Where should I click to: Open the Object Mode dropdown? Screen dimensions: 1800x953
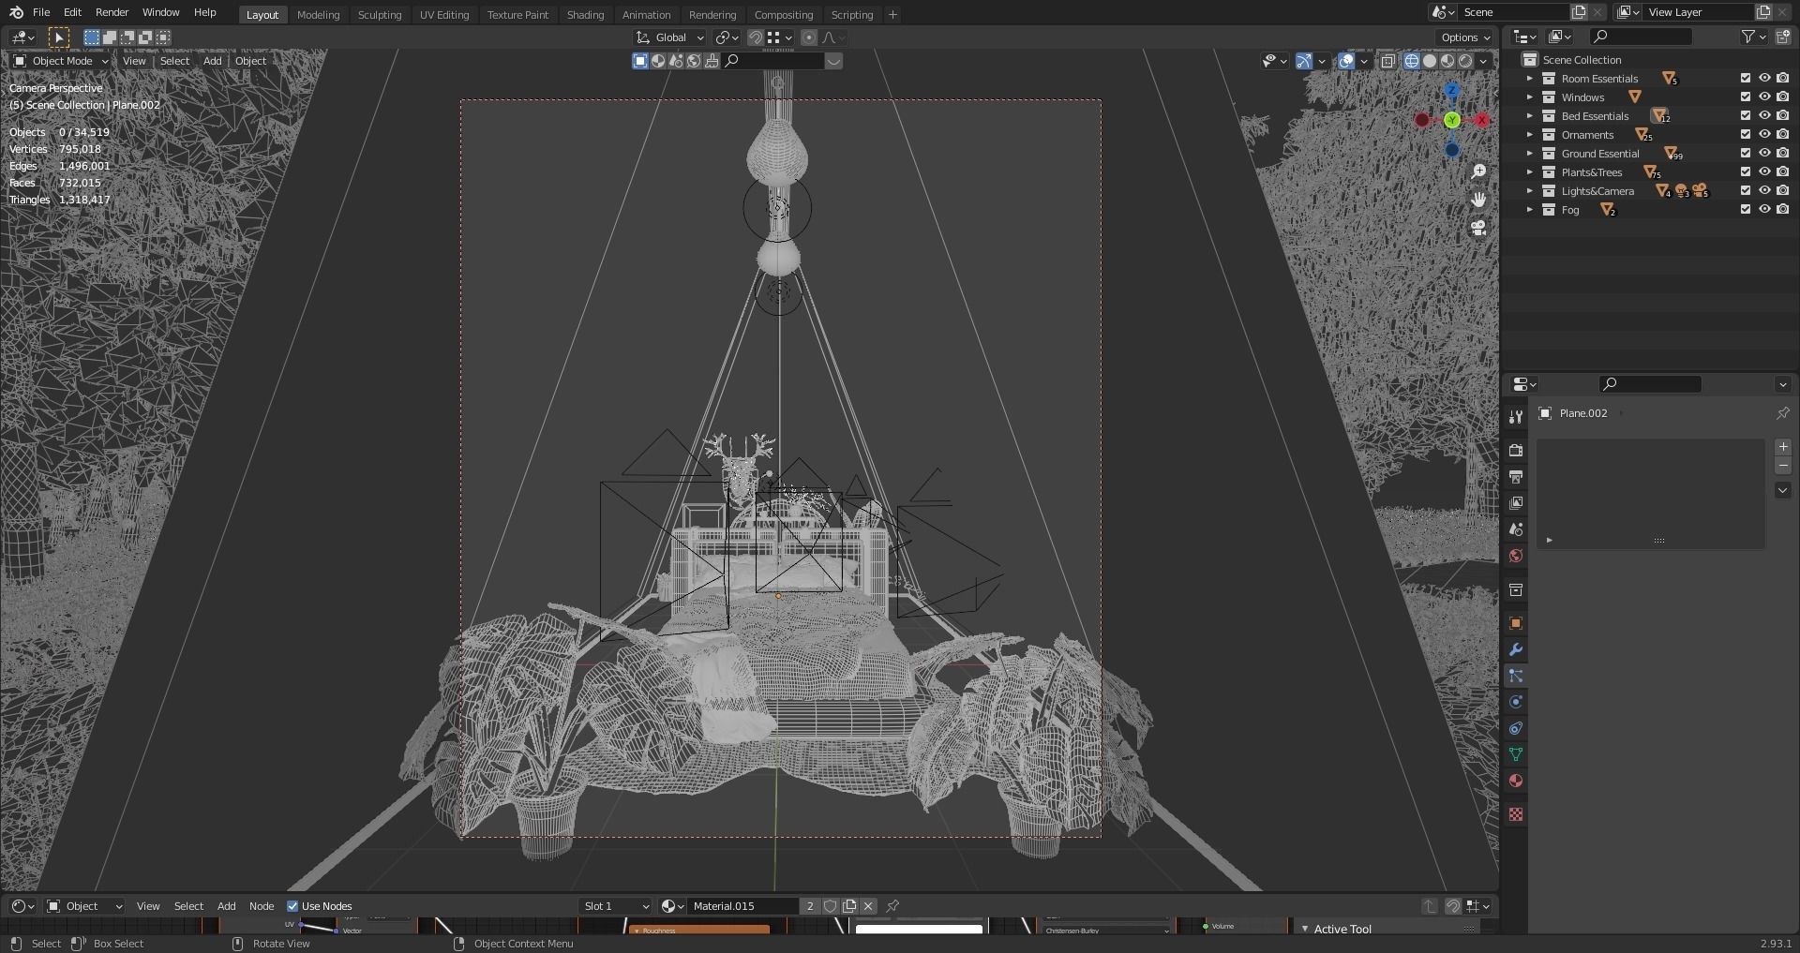pos(61,61)
